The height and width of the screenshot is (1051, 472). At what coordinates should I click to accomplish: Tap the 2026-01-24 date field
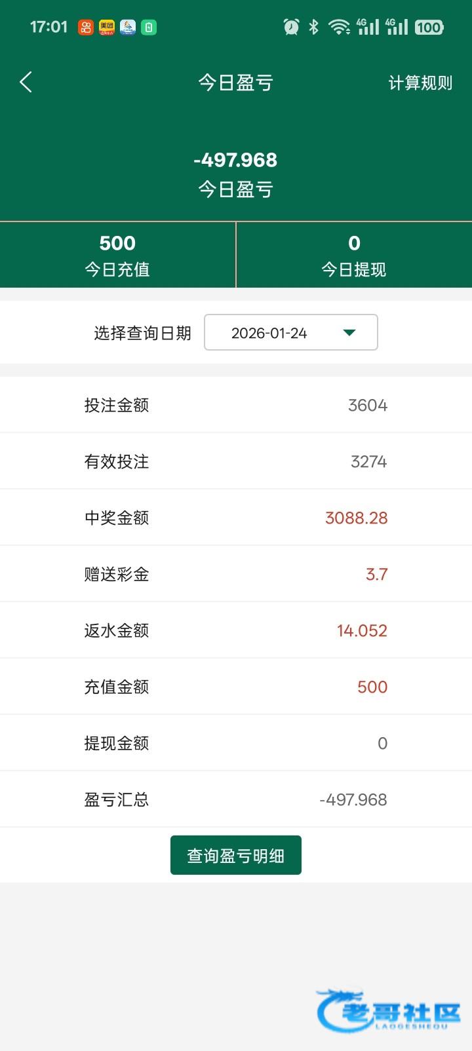pyautogui.click(x=269, y=333)
